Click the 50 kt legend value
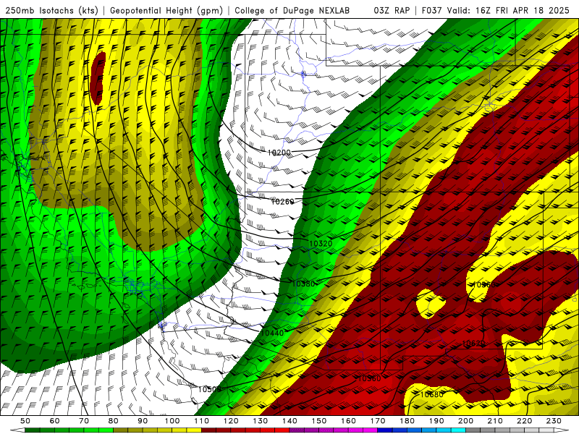The image size is (579, 434). coord(25,421)
